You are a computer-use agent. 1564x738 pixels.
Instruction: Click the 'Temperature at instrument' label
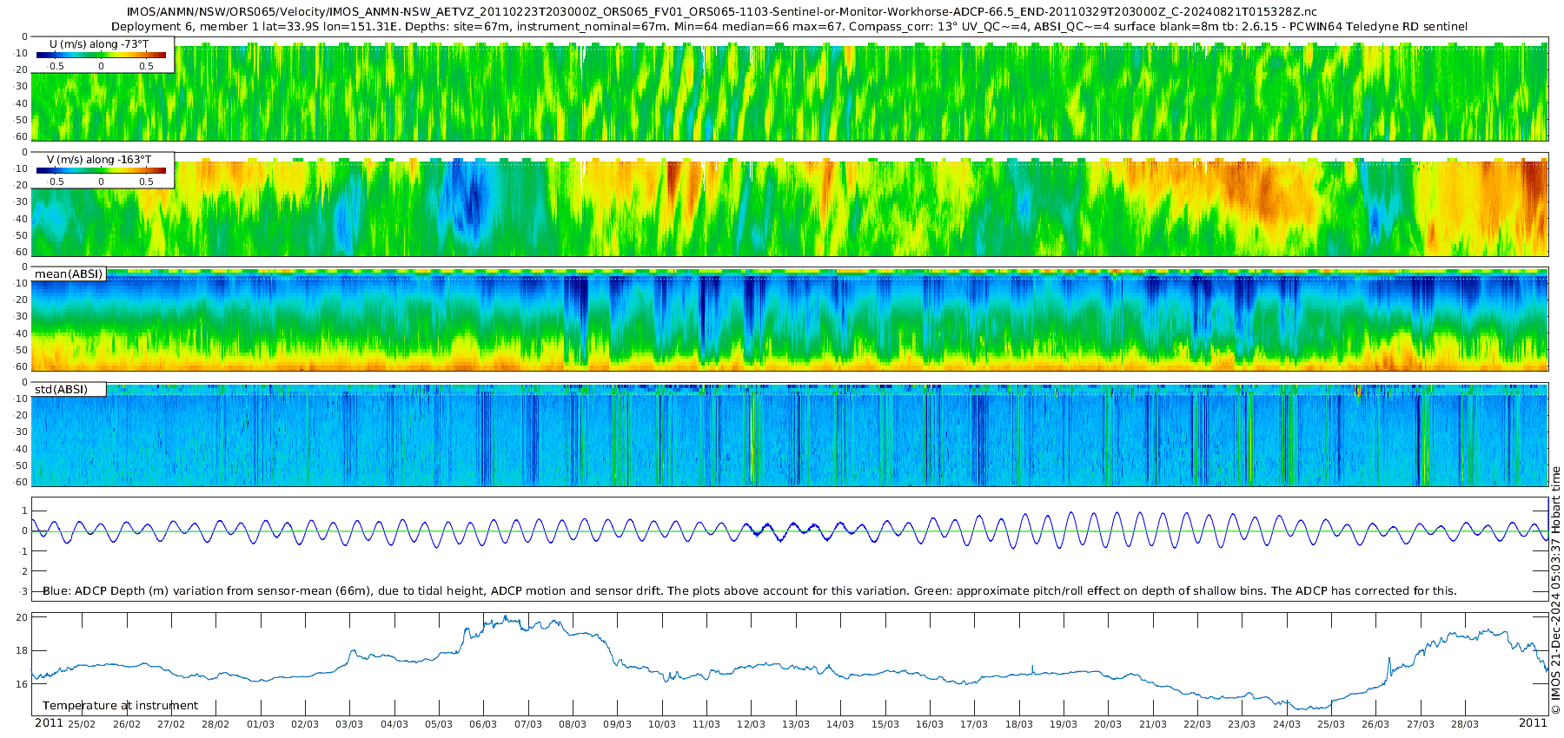tap(120, 706)
